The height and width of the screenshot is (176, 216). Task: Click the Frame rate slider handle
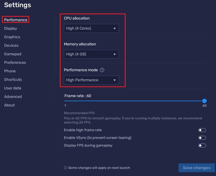point(204,101)
